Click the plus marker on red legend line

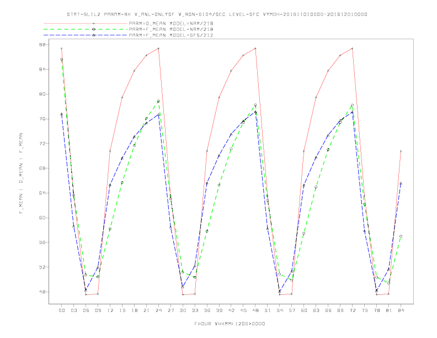[x=94, y=23]
